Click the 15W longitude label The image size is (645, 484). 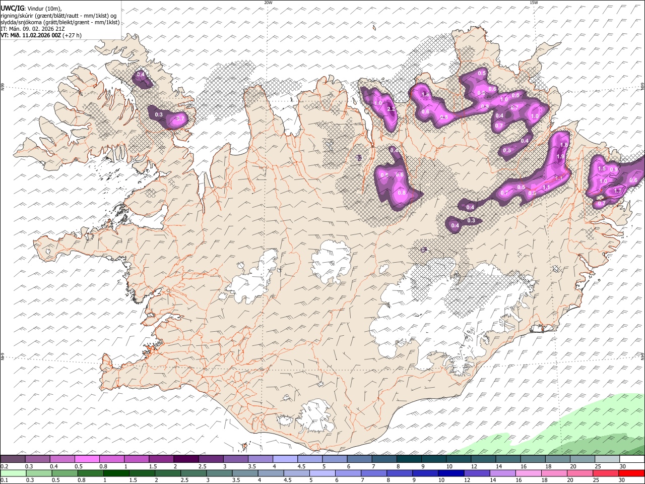534,3
